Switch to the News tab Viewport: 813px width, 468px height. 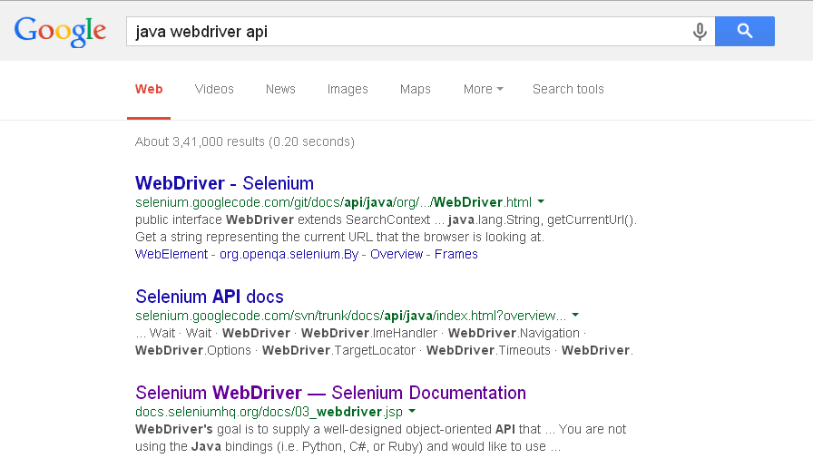pyautogui.click(x=280, y=89)
